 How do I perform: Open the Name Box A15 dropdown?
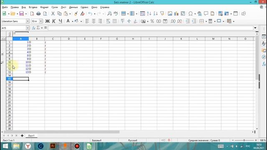(x=28, y=28)
